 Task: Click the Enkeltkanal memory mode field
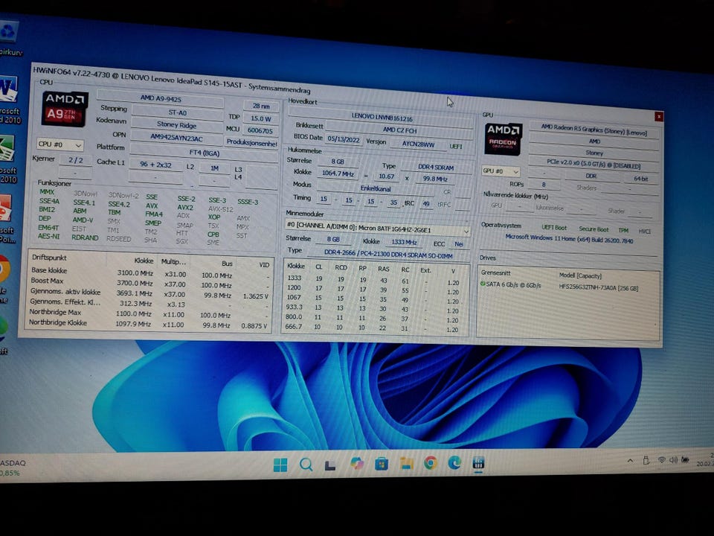coord(376,188)
